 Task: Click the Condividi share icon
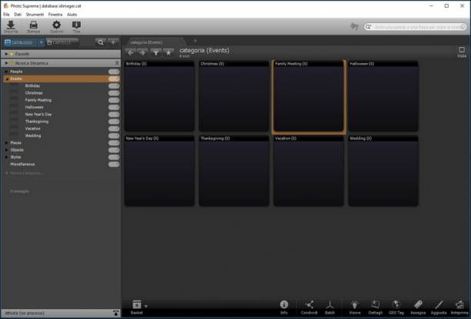pyautogui.click(x=309, y=304)
